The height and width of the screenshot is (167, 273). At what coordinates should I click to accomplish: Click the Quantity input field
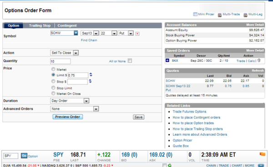point(60,61)
